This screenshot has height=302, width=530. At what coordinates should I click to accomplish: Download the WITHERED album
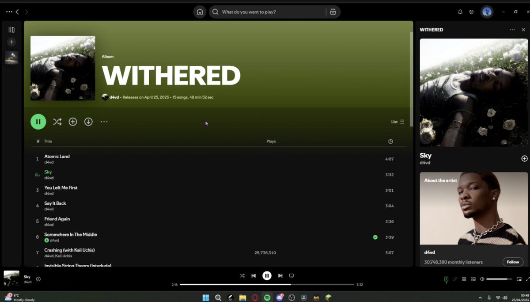88,122
